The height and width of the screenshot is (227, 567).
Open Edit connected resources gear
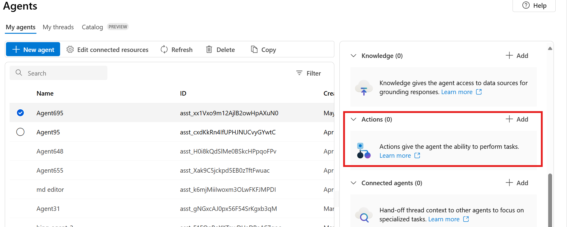[x=70, y=50]
